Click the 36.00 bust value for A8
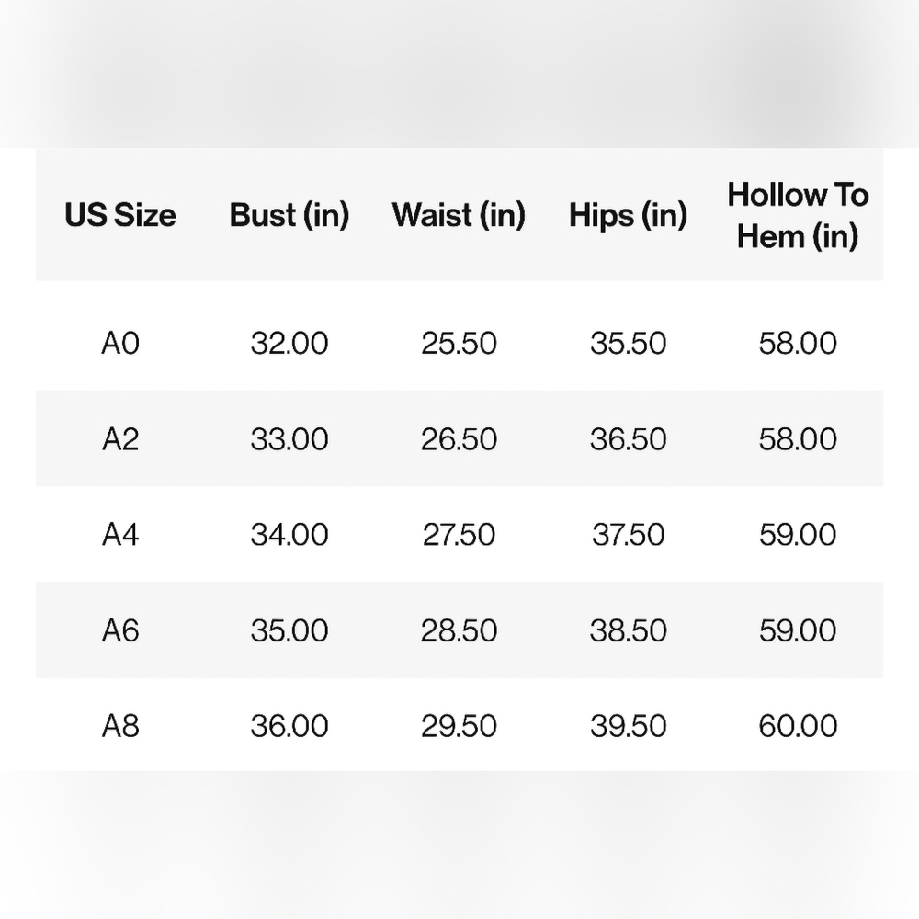 289,726
